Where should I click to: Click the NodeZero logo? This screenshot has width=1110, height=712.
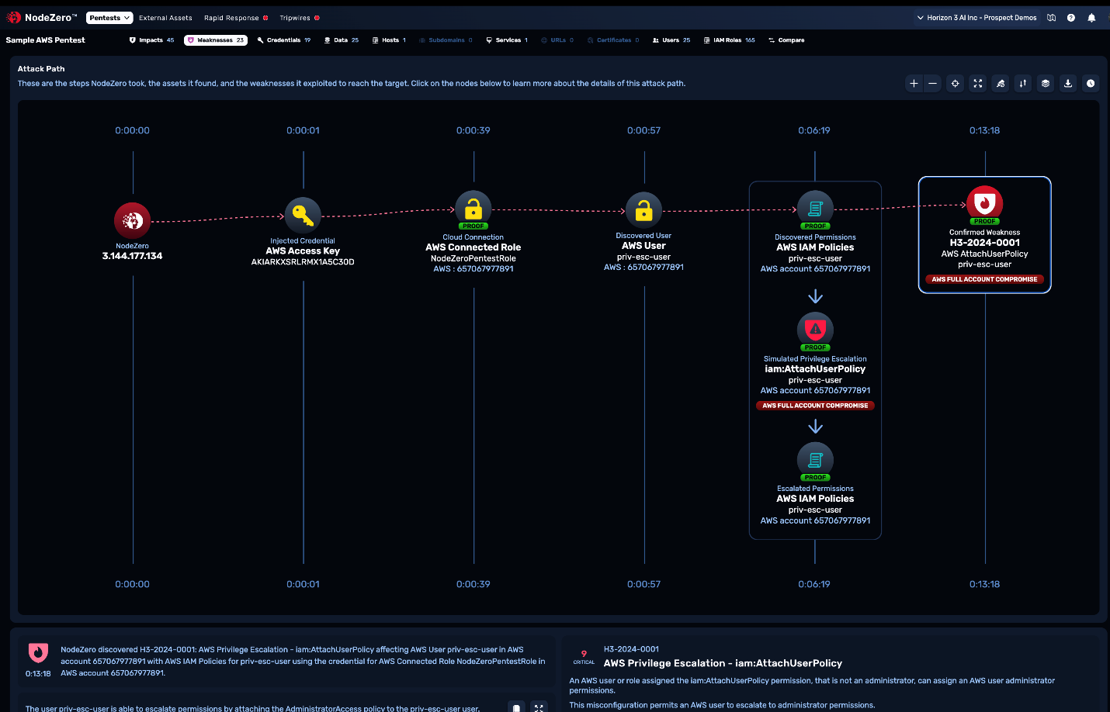[x=42, y=17]
